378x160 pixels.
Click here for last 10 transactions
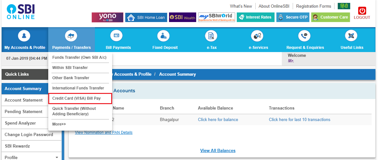(299, 120)
